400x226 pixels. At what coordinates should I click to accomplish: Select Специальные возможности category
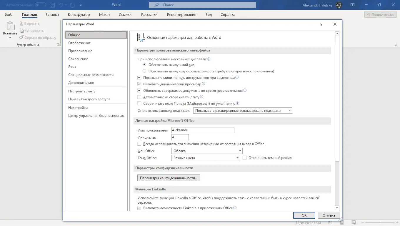(96, 75)
